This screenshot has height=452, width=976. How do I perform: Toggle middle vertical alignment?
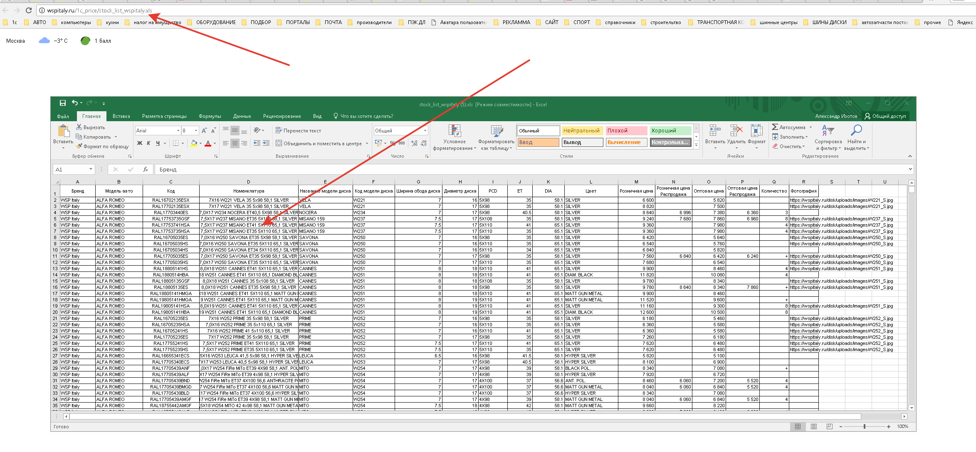pyautogui.click(x=235, y=131)
